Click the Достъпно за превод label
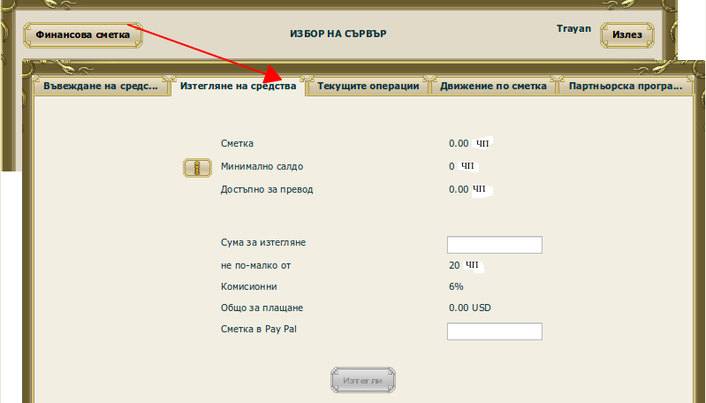The width and height of the screenshot is (706, 403). [267, 189]
